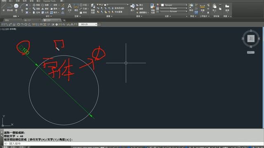
Task: Click the white ByLayer color swatch
Action: coord(162,5)
